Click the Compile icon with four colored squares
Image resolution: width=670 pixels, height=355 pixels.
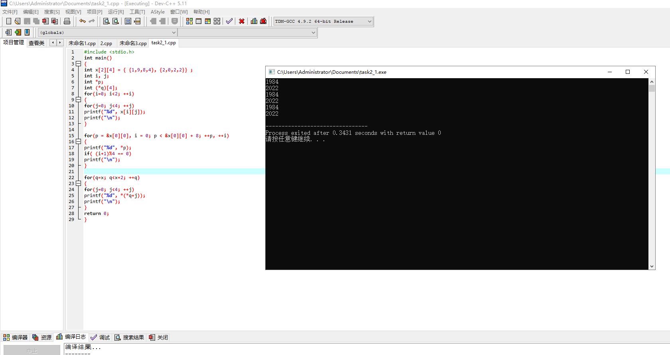[189, 21]
